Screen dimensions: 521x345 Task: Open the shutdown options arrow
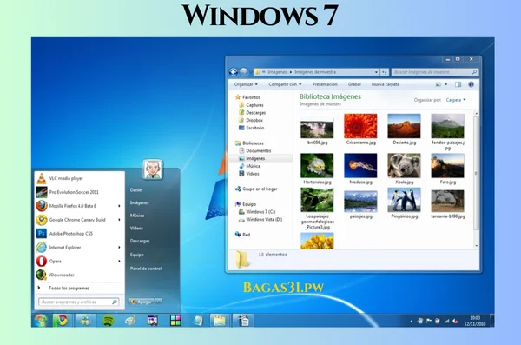(x=158, y=302)
